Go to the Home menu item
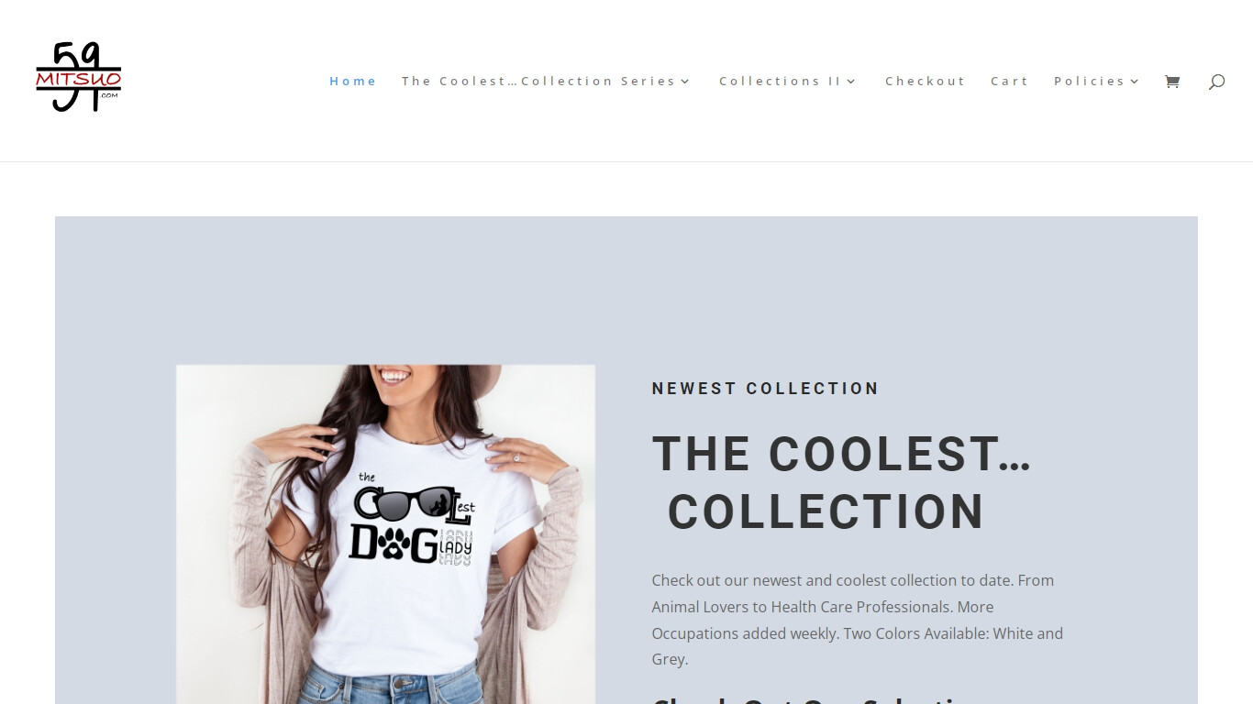Viewport: 1253px width, 704px height. point(353,81)
